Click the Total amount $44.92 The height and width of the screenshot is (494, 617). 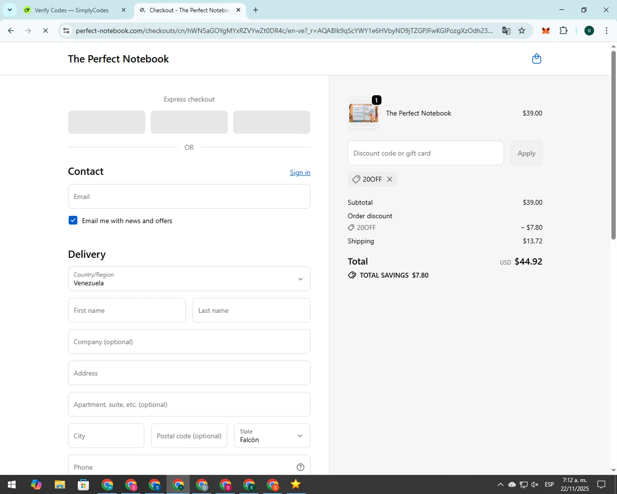tap(529, 261)
